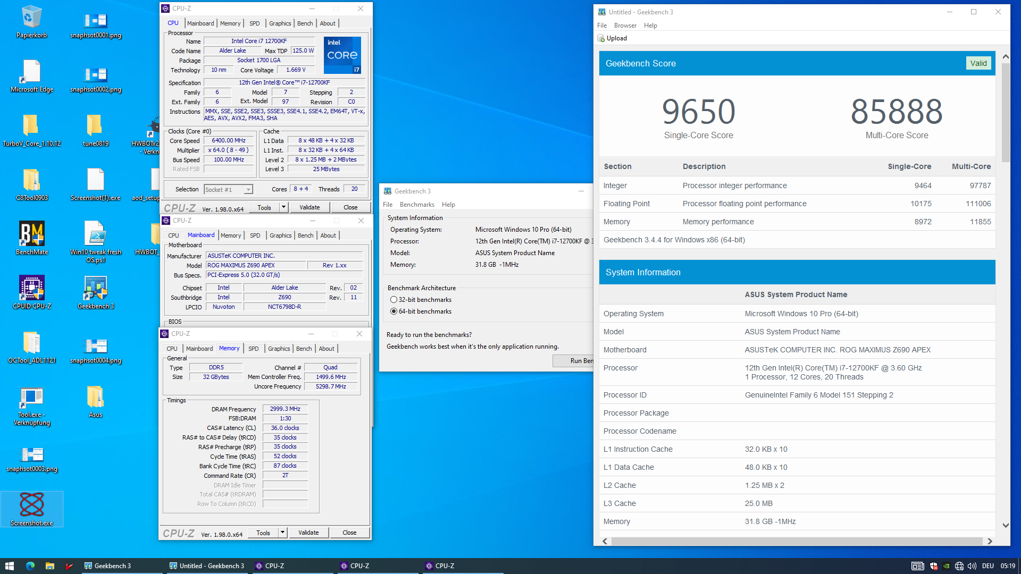Expand the Tools dropdown arrow in Memory window
Screen dimensions: 1021x574
click(282, 533)
